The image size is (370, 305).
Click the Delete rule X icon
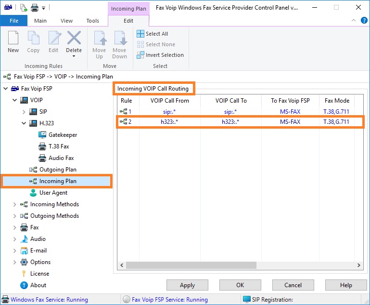(x=74, y=38)
